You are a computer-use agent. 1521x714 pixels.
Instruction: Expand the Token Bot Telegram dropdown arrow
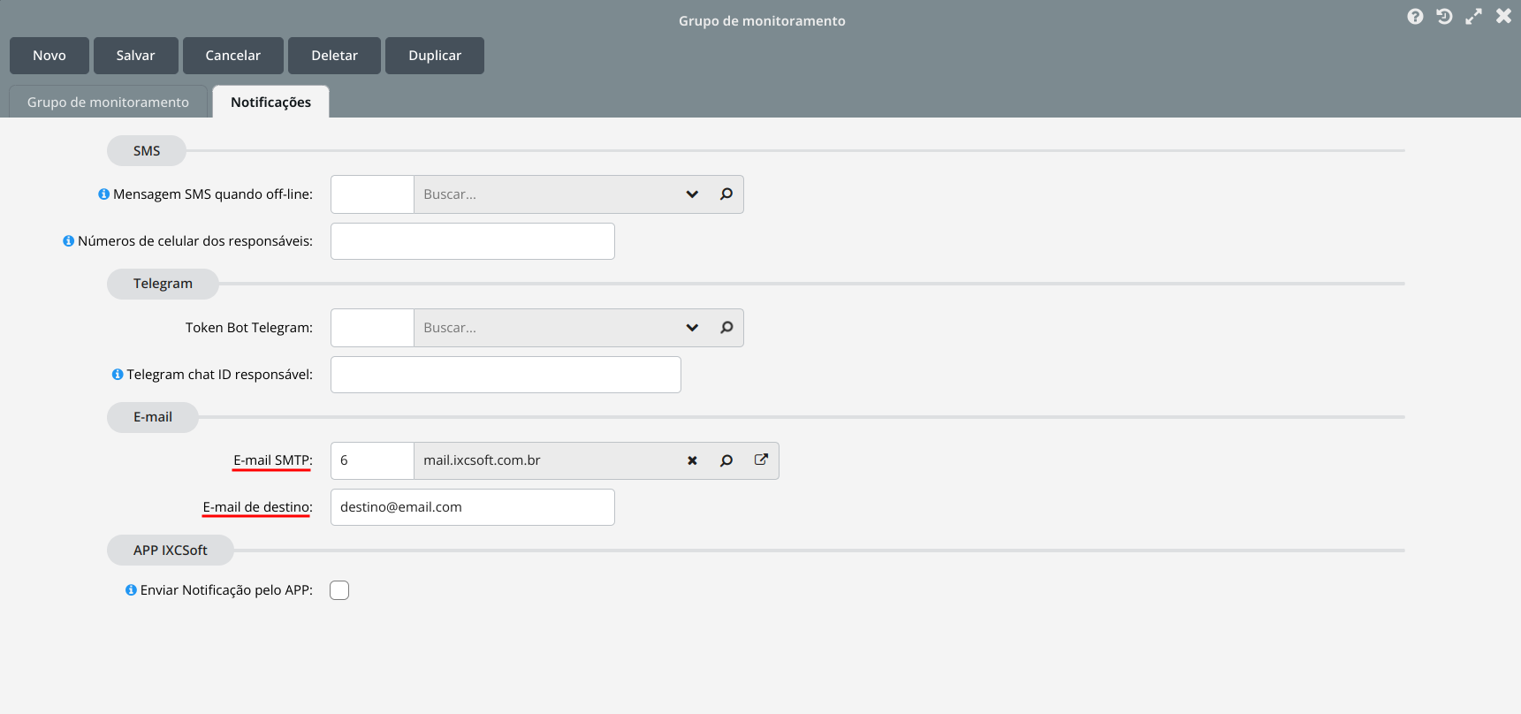692,328
